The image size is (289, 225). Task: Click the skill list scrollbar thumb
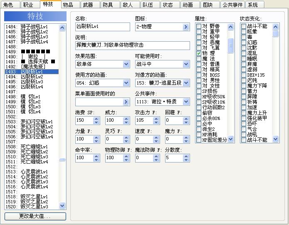point(62,160)
